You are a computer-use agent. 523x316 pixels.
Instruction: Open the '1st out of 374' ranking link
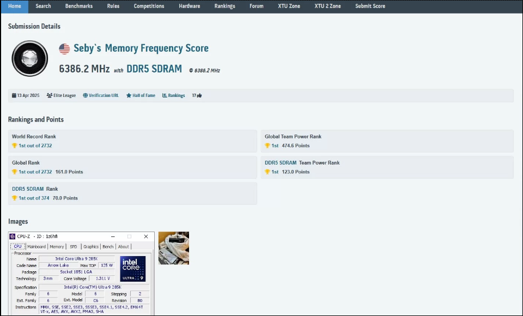[x=35, y=198]
